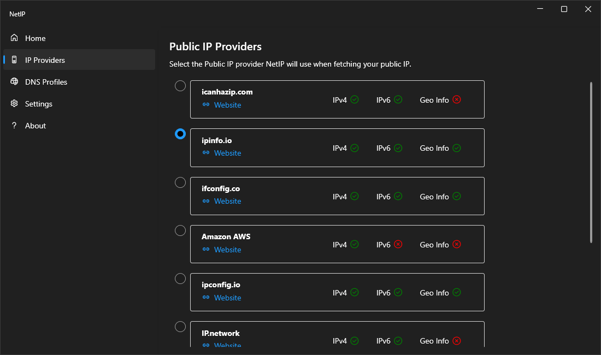Select the ipinfo.io radio button
The height and width of the screenshot is (355, 601).
tap(180, 134)
